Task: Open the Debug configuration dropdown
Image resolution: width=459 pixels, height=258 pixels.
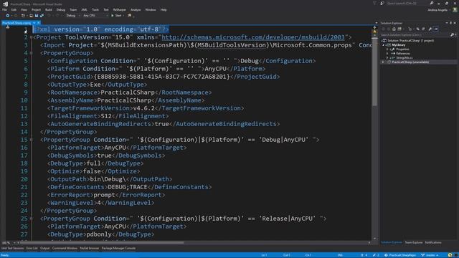Action: point(73,16)
